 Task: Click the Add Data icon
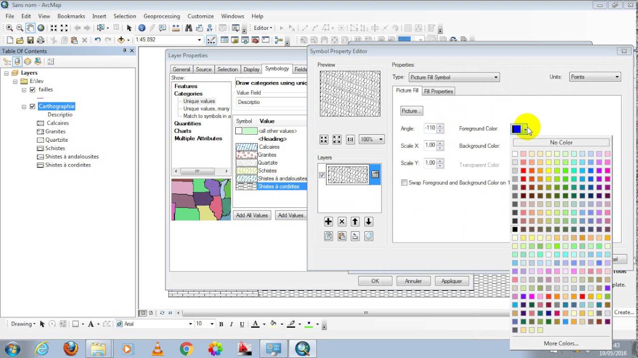pyautogui.click(x=121, y=40)
